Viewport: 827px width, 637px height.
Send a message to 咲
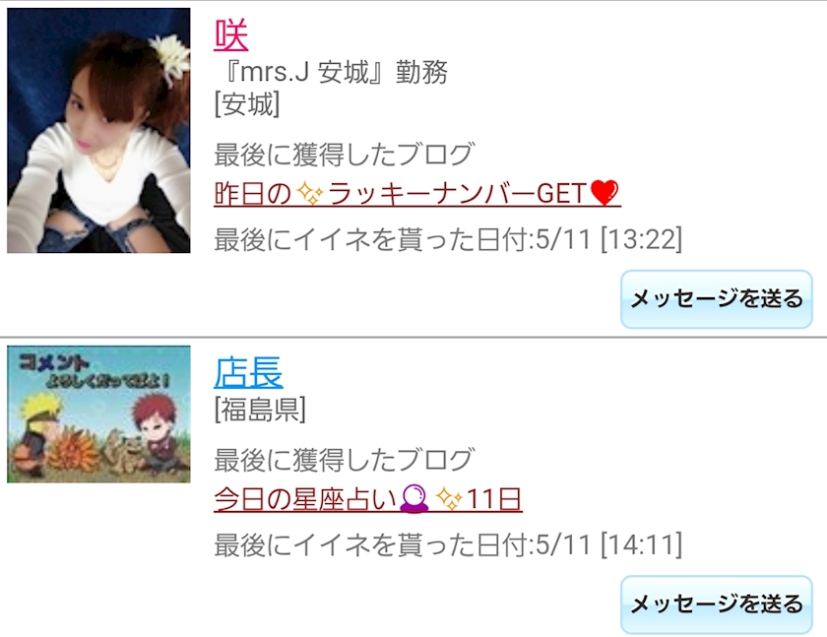point(717,299)
